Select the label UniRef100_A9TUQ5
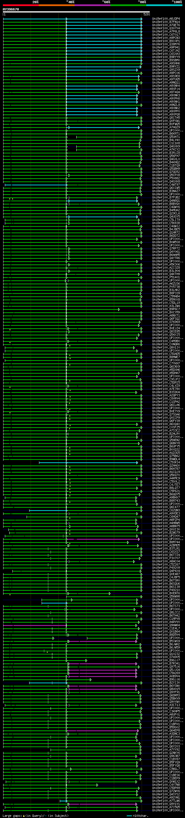Image resolution: width=185 pixels, height=818 pixels. pyautogui.click(x=166, y=80)
